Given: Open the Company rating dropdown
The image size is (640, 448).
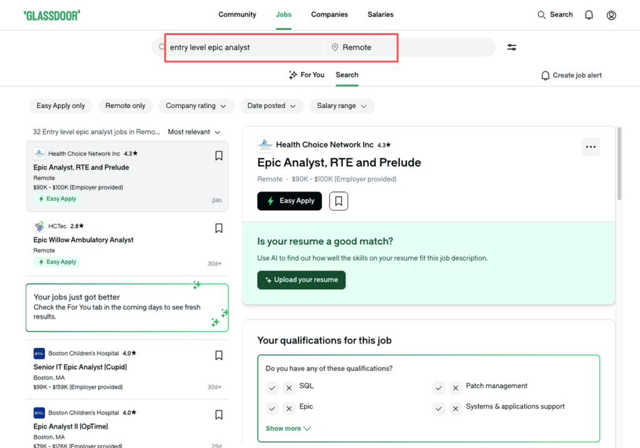Looking at the screenshot, I should tap(196, 106).
